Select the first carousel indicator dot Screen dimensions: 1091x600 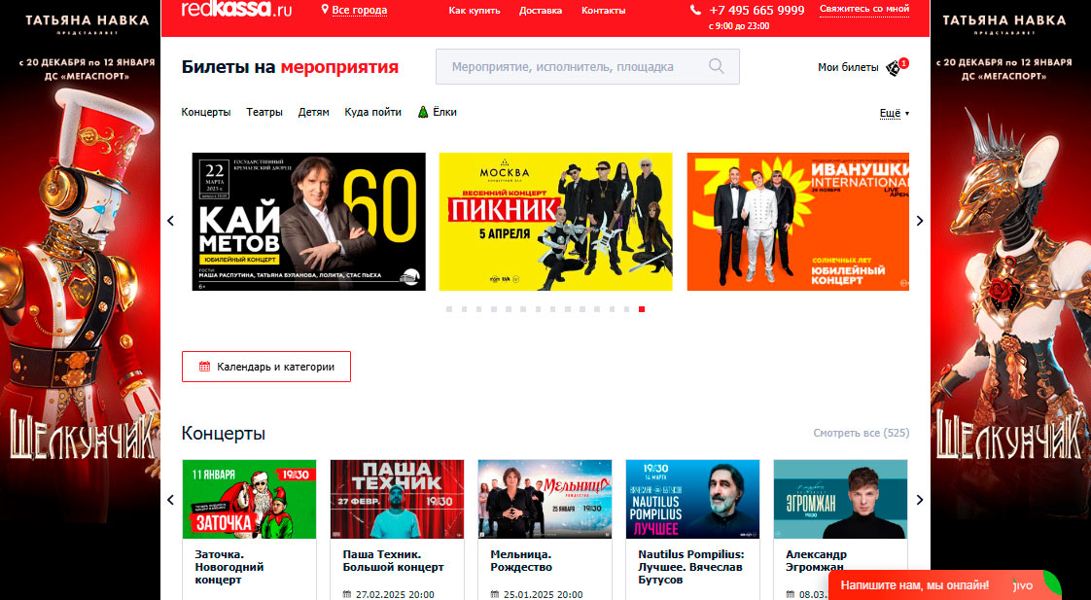tap(449, 309)
